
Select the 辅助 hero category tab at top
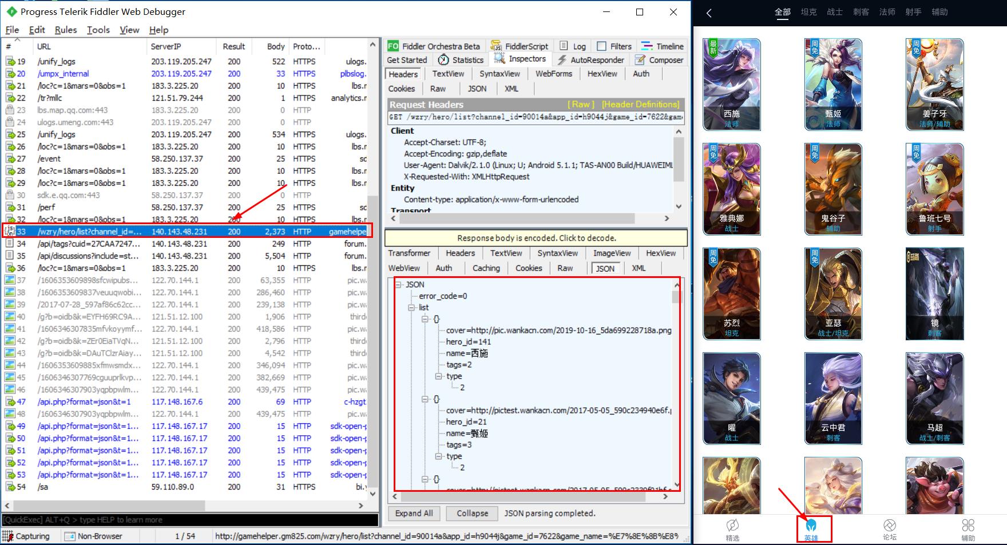tap(939, 12)
